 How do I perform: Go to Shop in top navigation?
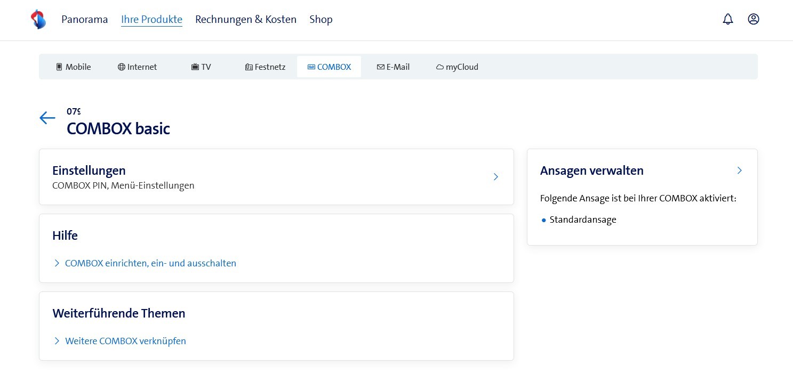tap(321, 20)
